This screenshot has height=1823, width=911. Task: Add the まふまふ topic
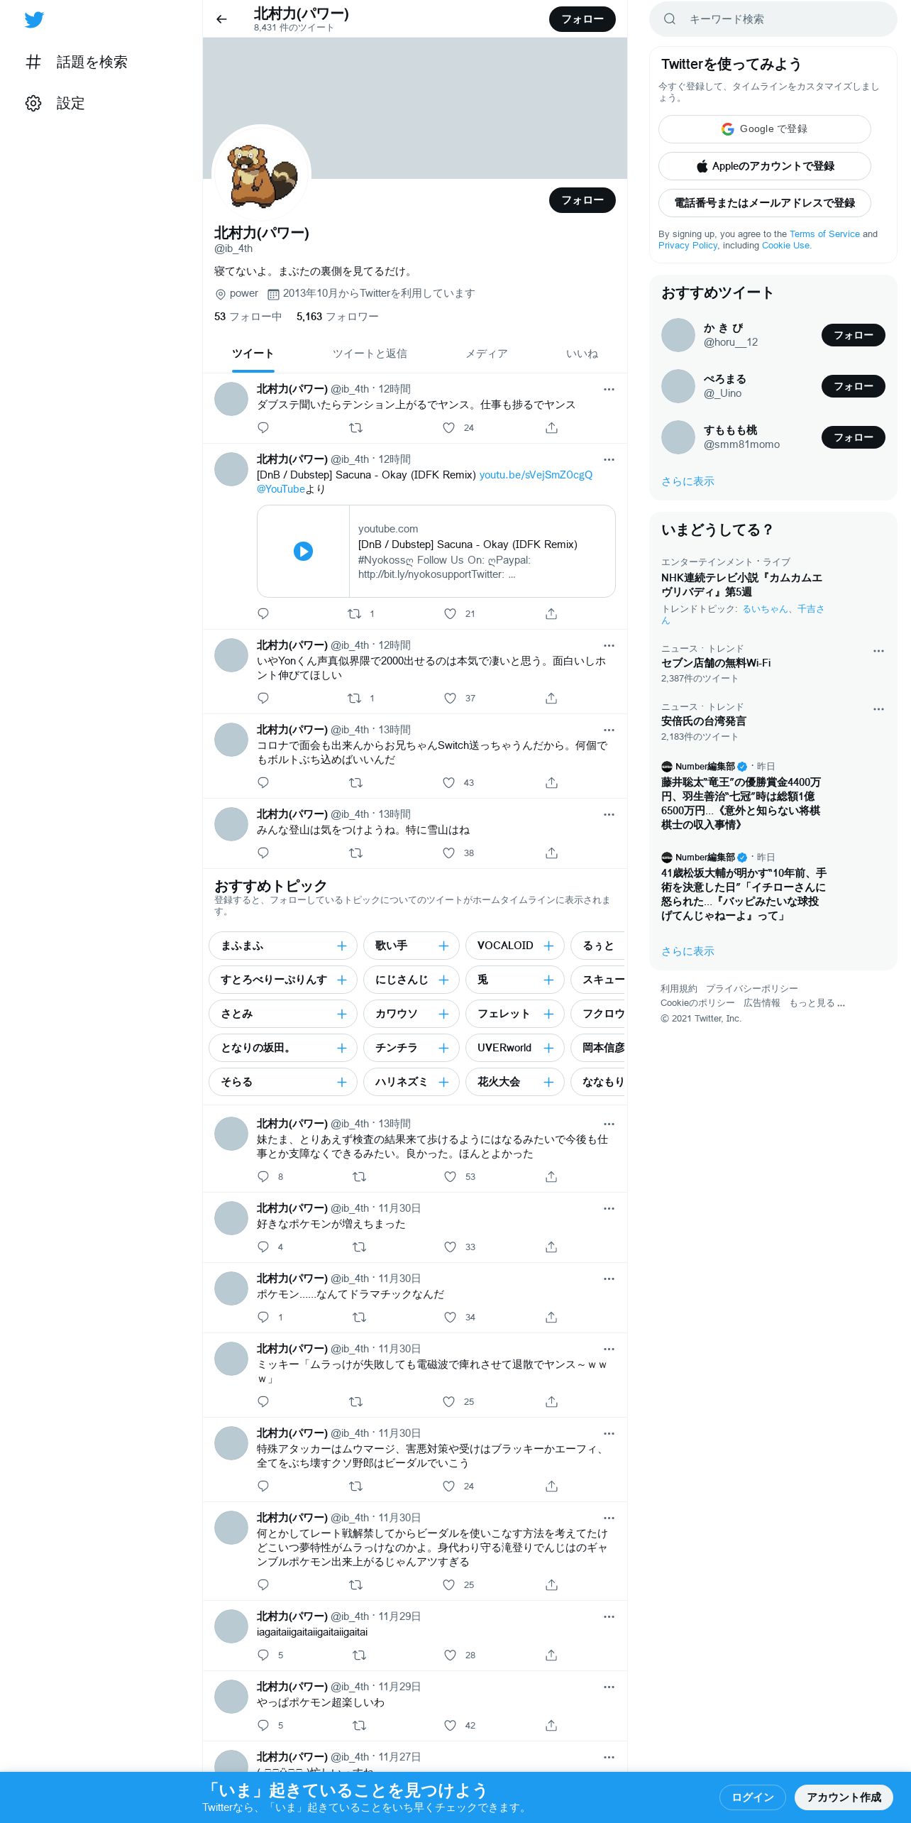pyautogui.click(x=341, y=946)
